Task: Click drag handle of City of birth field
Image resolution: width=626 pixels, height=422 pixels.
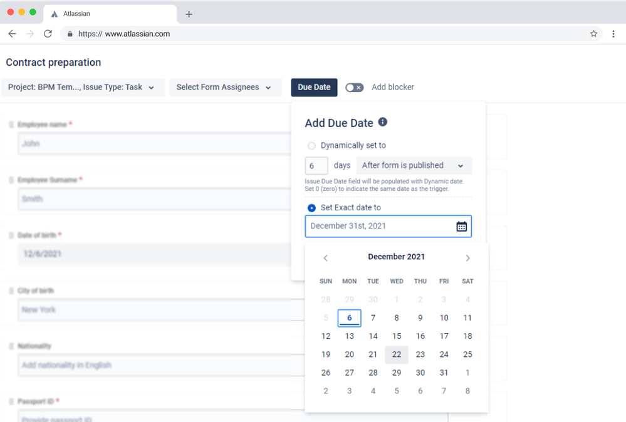Action: (11, 291)
